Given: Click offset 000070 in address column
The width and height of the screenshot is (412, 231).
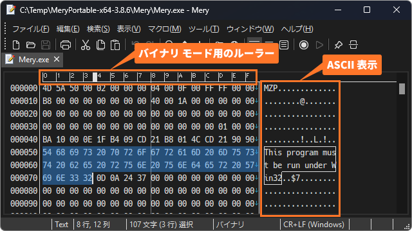Looking at the screenshot, I should point(24,178).
